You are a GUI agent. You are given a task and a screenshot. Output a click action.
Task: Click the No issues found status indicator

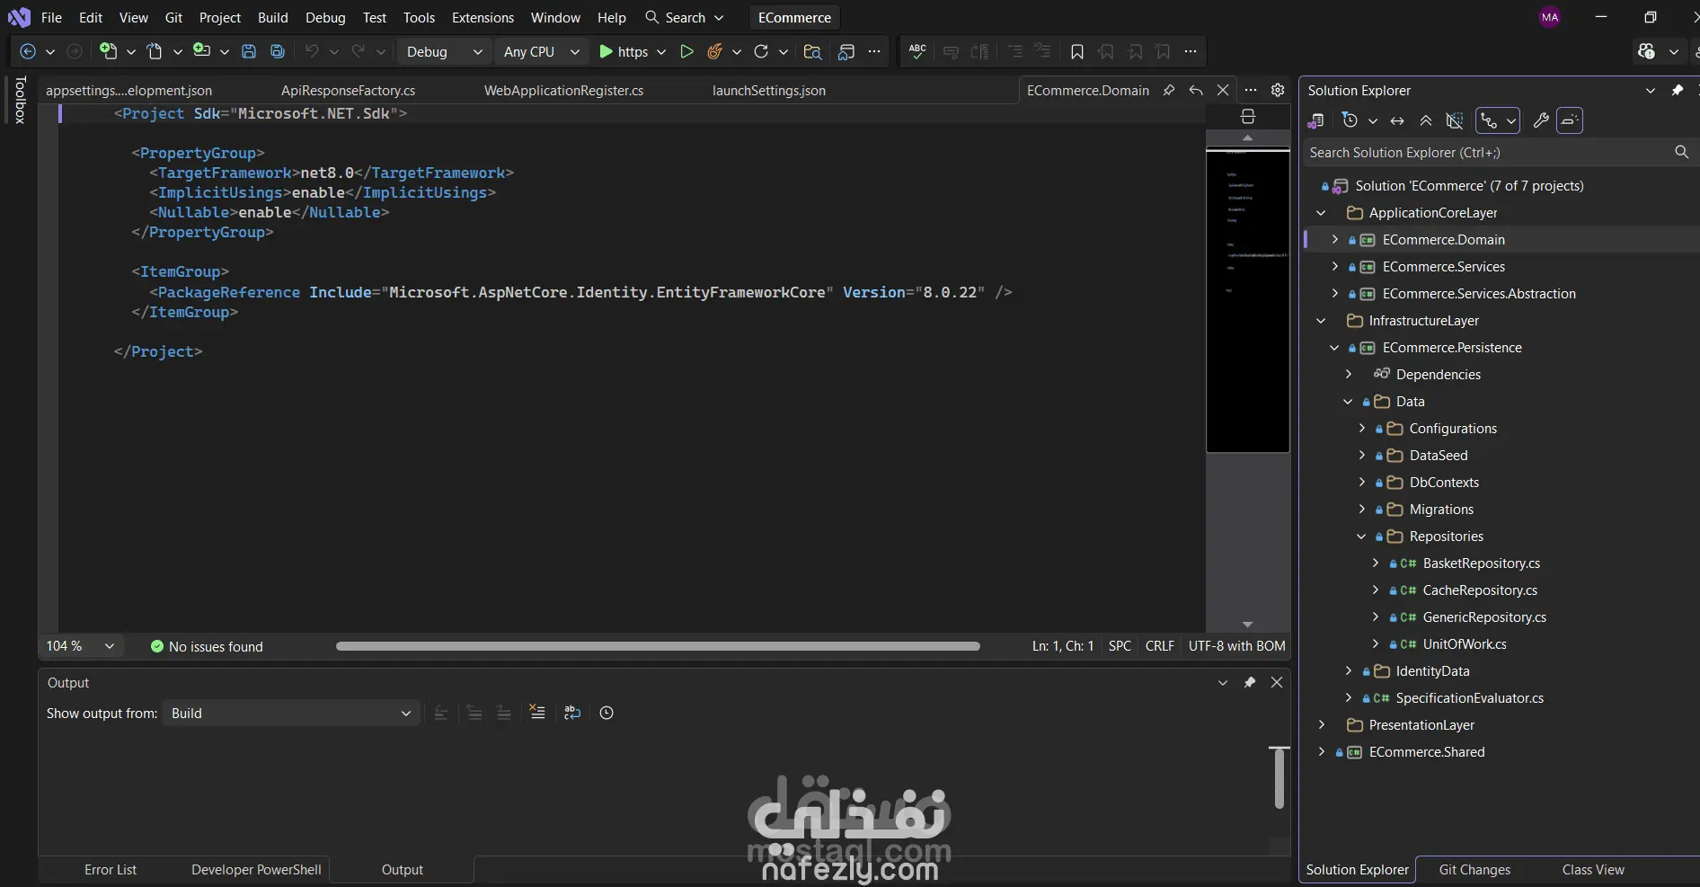click(207, 646)
